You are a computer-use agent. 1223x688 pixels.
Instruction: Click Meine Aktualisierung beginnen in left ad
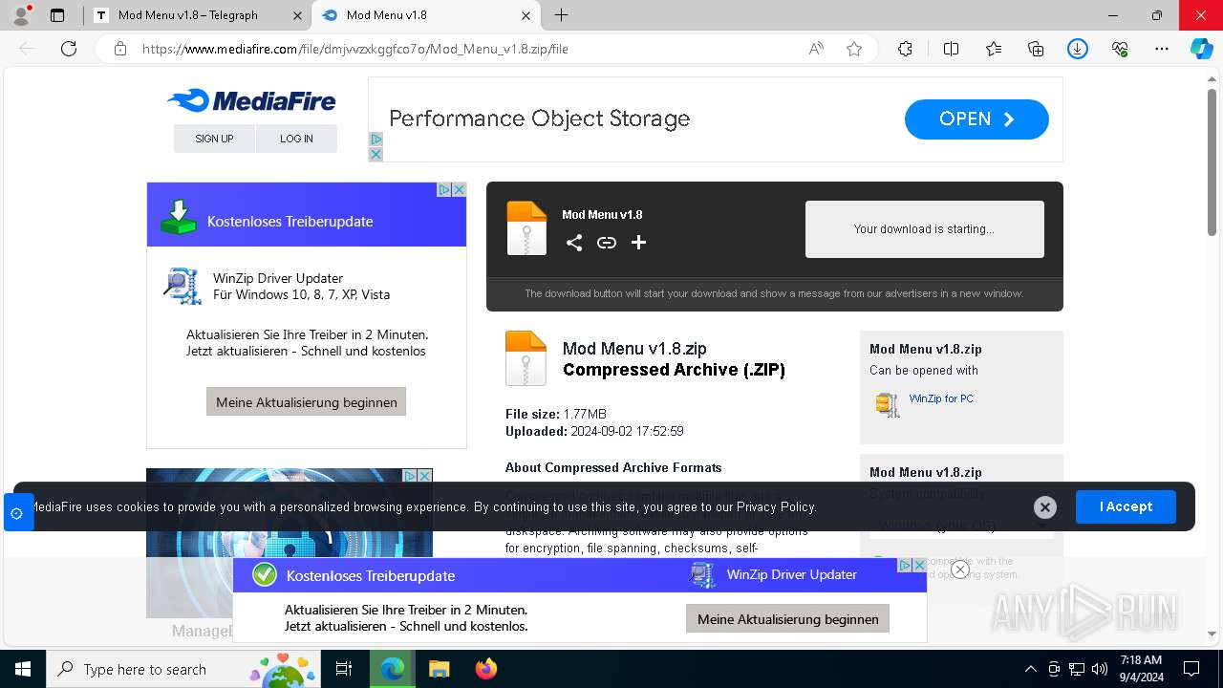click(306, 401)
